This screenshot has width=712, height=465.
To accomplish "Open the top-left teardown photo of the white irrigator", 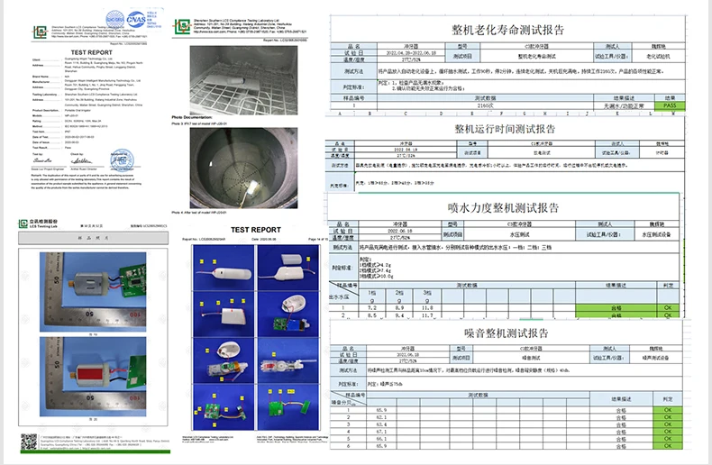I will pyautogui.click(x=224, y=268).
